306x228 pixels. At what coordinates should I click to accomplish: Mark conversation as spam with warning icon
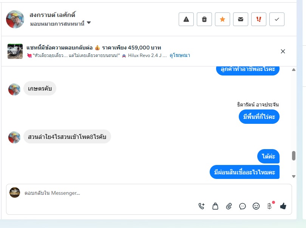point(186,19)
